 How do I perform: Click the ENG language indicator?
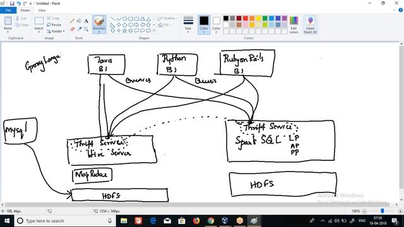(362, 221)
